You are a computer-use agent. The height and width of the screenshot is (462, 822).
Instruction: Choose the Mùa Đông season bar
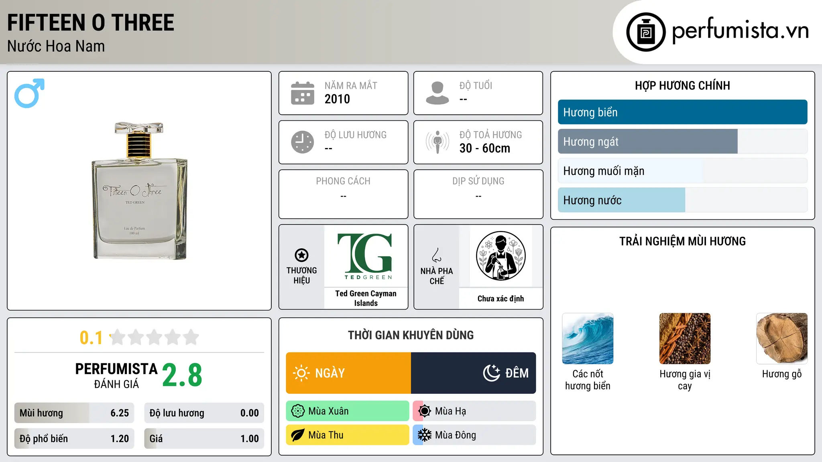[474, 435]
